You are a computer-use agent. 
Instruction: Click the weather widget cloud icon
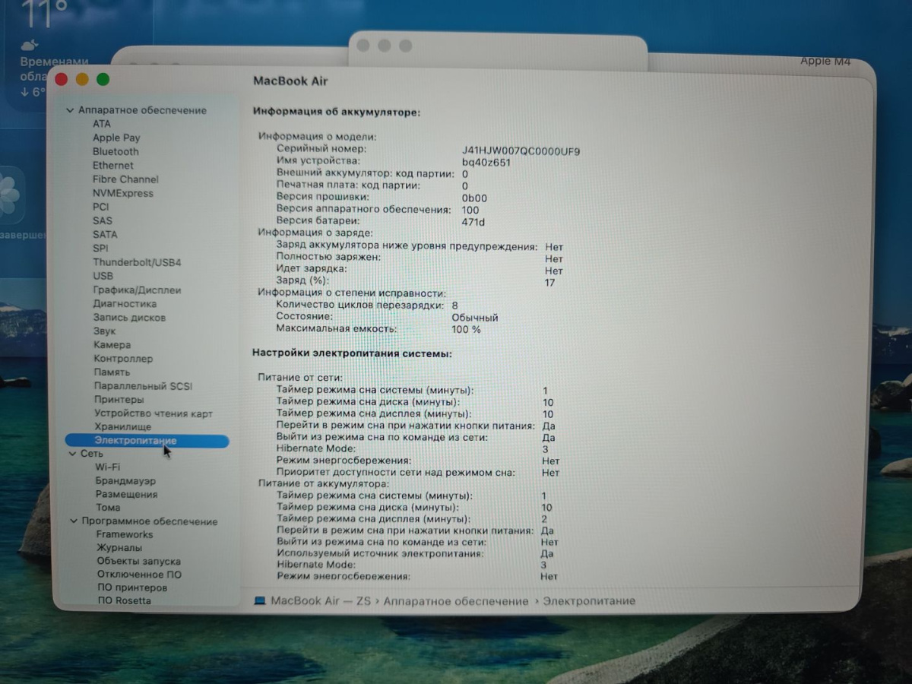(30, 44)
